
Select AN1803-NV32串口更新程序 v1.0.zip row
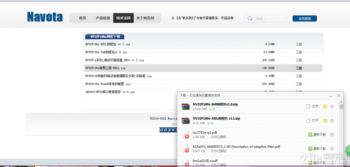pyautogui.click(x=110, y=92)
